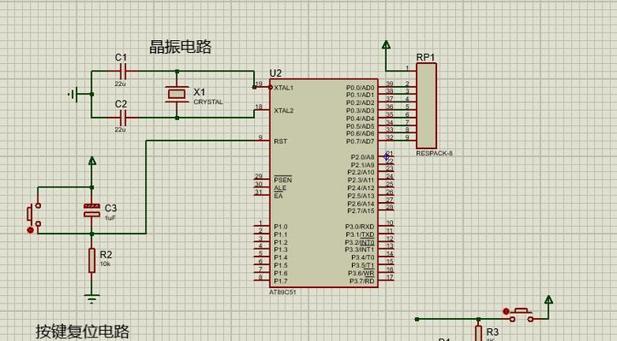
Task: Click the EA pin label
Action: [278, 196]
